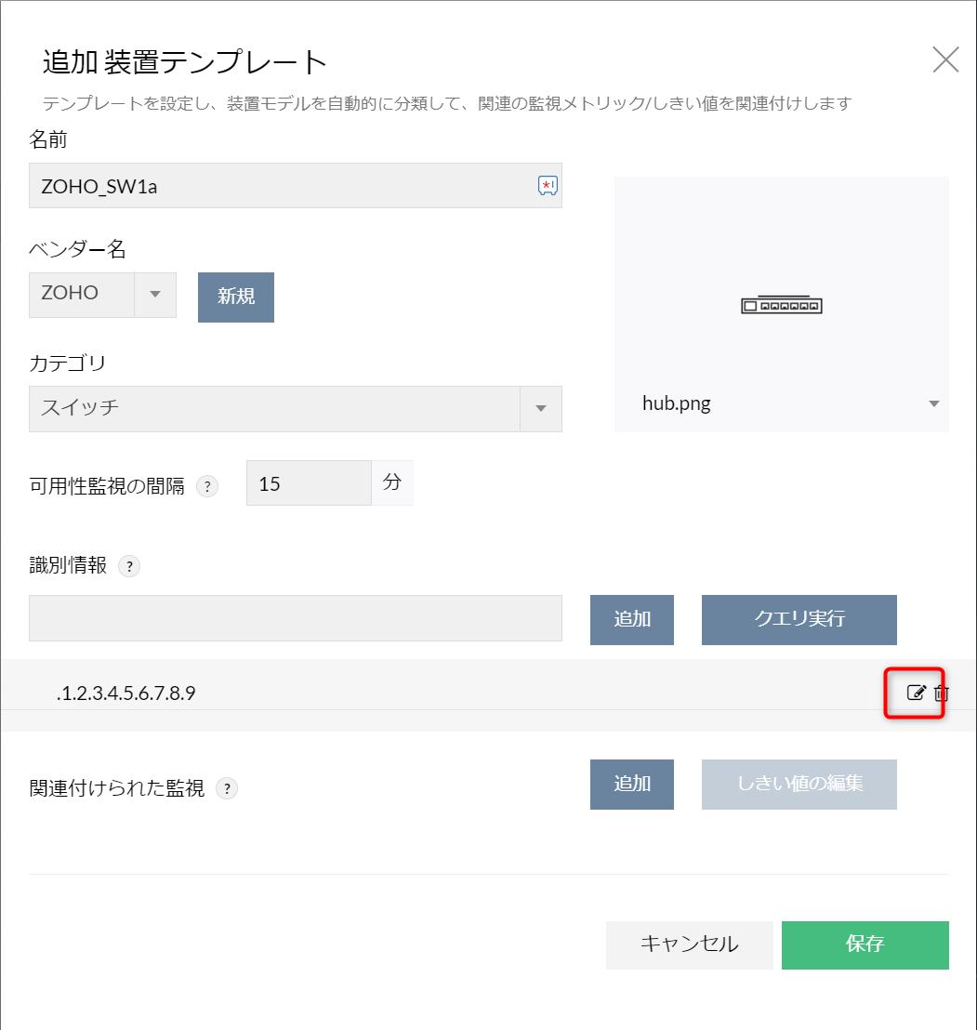Click the question mark icon beside 識別情報
The height and width of the screenshot is (1030, 977).
[129, 566]
